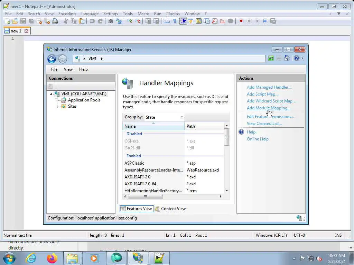This screenshot has width=354, height=265.
Task: Expand the Sites tree node
Action: pyautogui.click(x=58, y=107)
